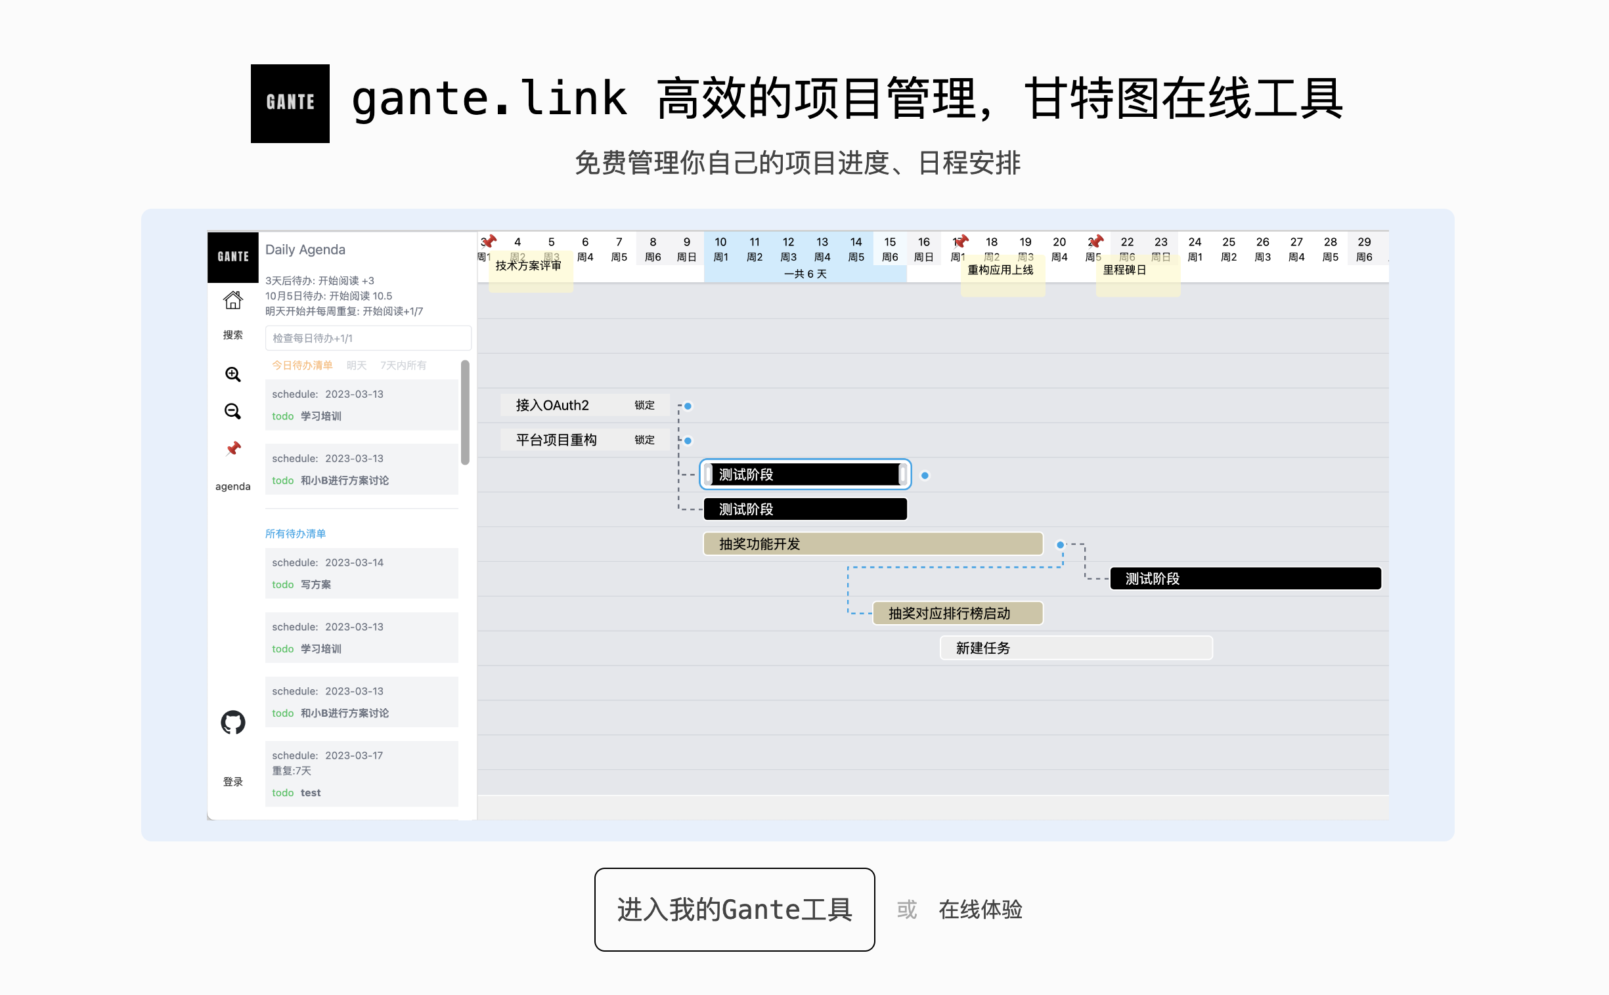Switch to the 今日待办清单 tab
The width and height of the screenshot is (1609, 995).
tap(302, 365)
